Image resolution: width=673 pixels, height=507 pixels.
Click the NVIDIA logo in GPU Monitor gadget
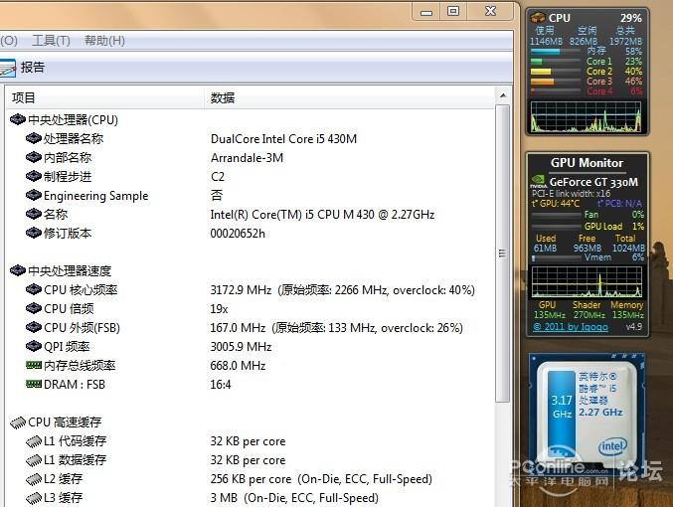pos(539,182)
